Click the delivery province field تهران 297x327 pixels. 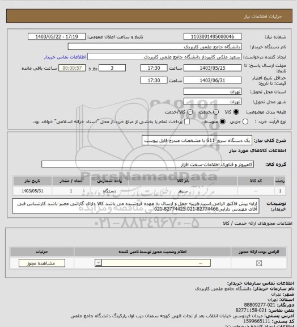213,91
